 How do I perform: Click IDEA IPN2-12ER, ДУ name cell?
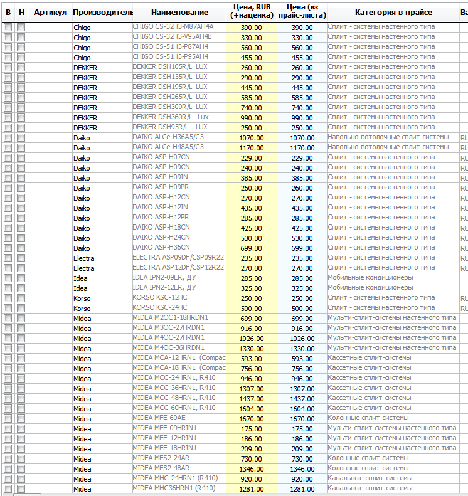pyautogui.click(x=179, y=288)
